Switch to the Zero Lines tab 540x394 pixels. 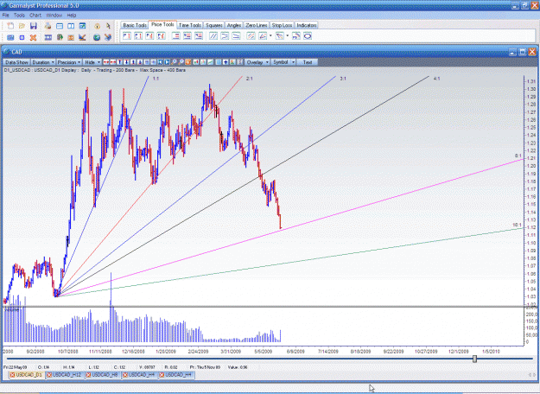click(x=257, y=25)
